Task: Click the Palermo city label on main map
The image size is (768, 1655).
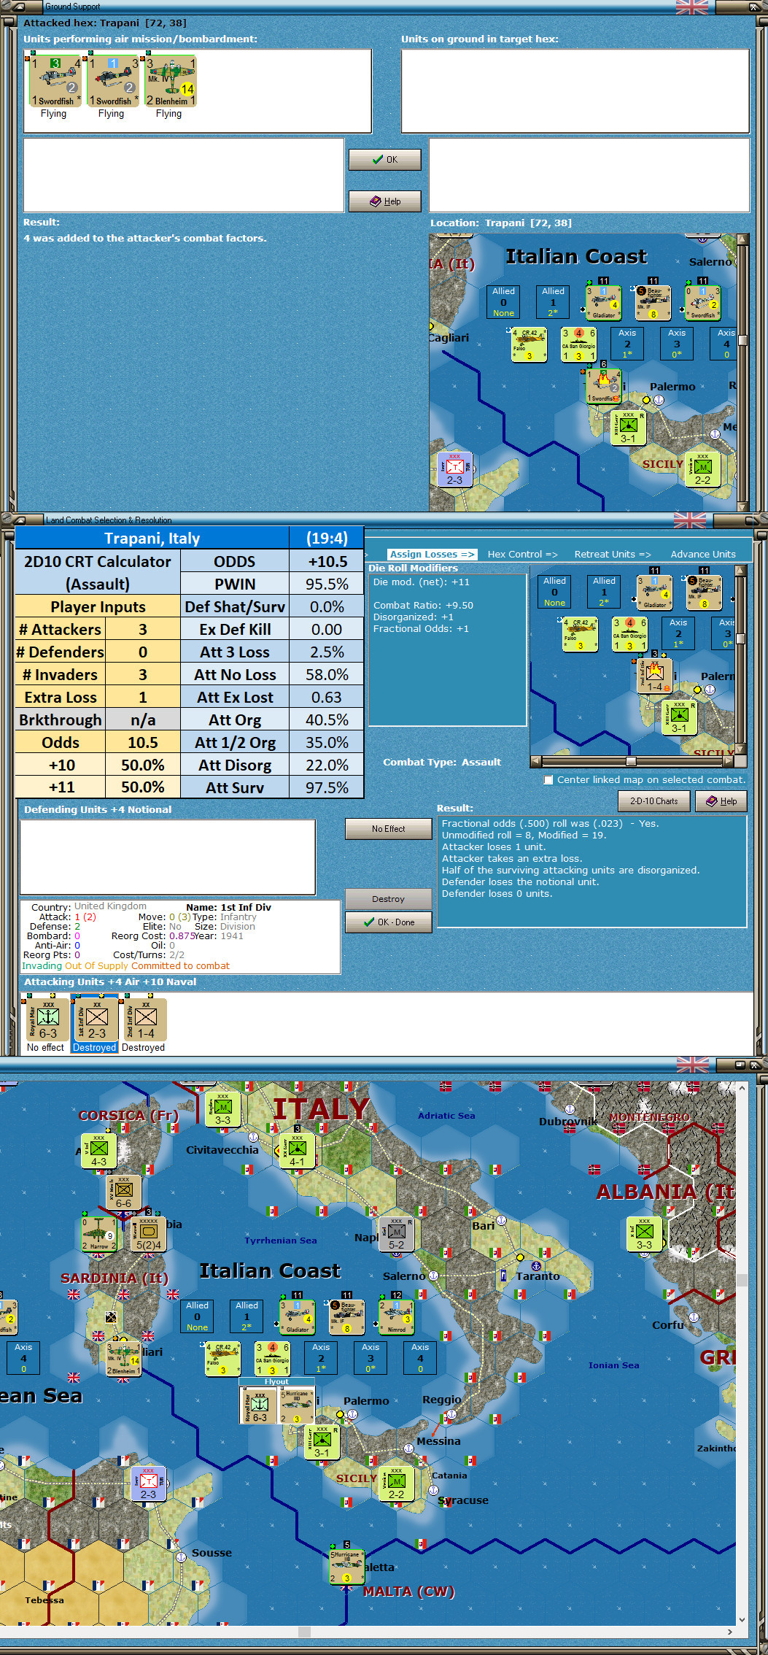Action: click(x=366, y=1401)
